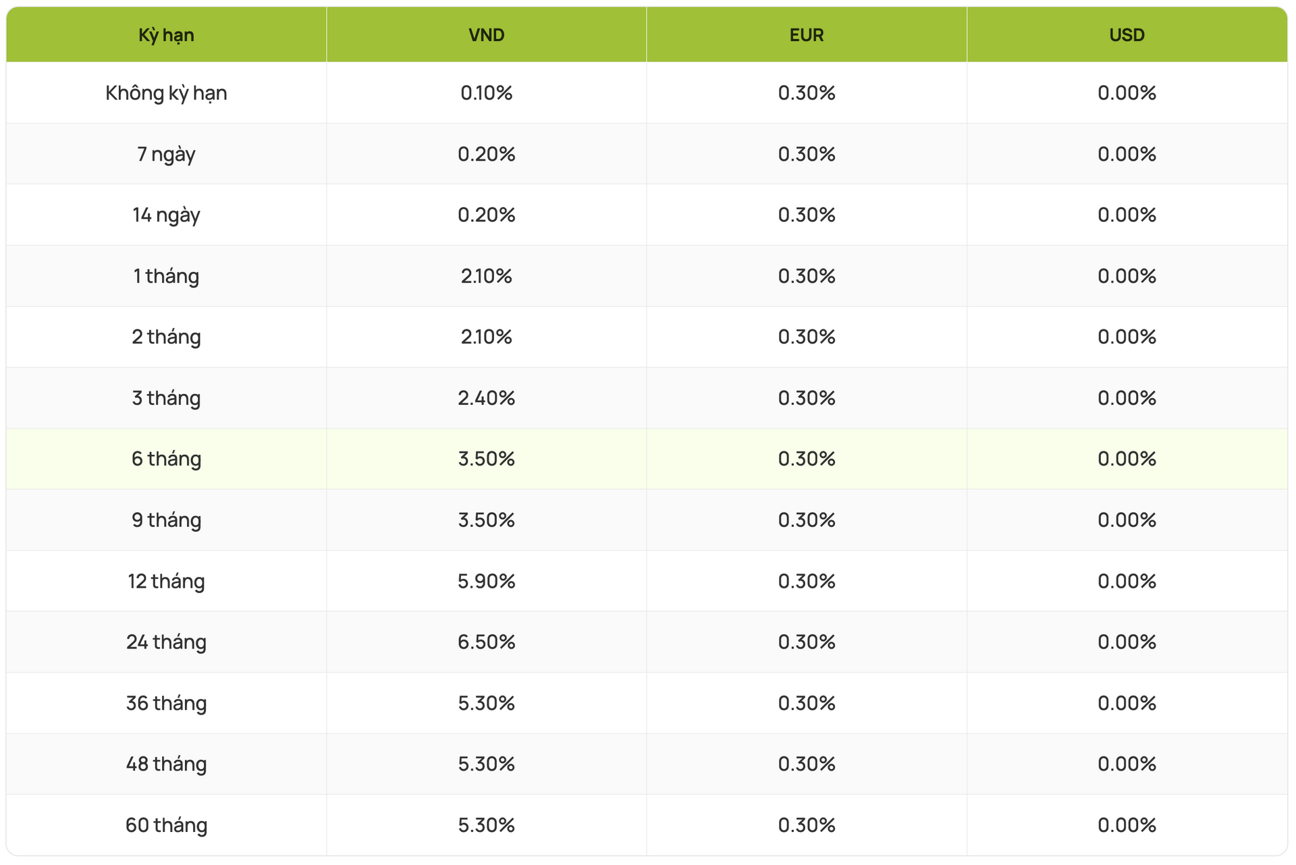Click the 14 ngày term cell
Screen dimensions: 1296x865
(x=166, y=215)
